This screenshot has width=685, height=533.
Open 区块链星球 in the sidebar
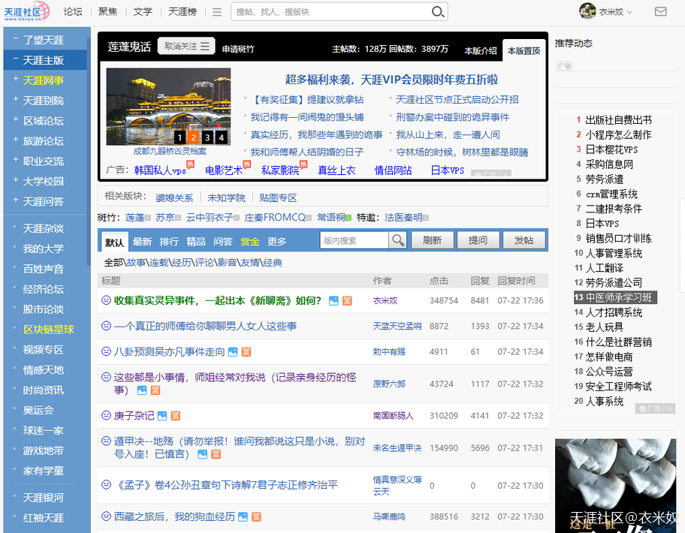49,330
